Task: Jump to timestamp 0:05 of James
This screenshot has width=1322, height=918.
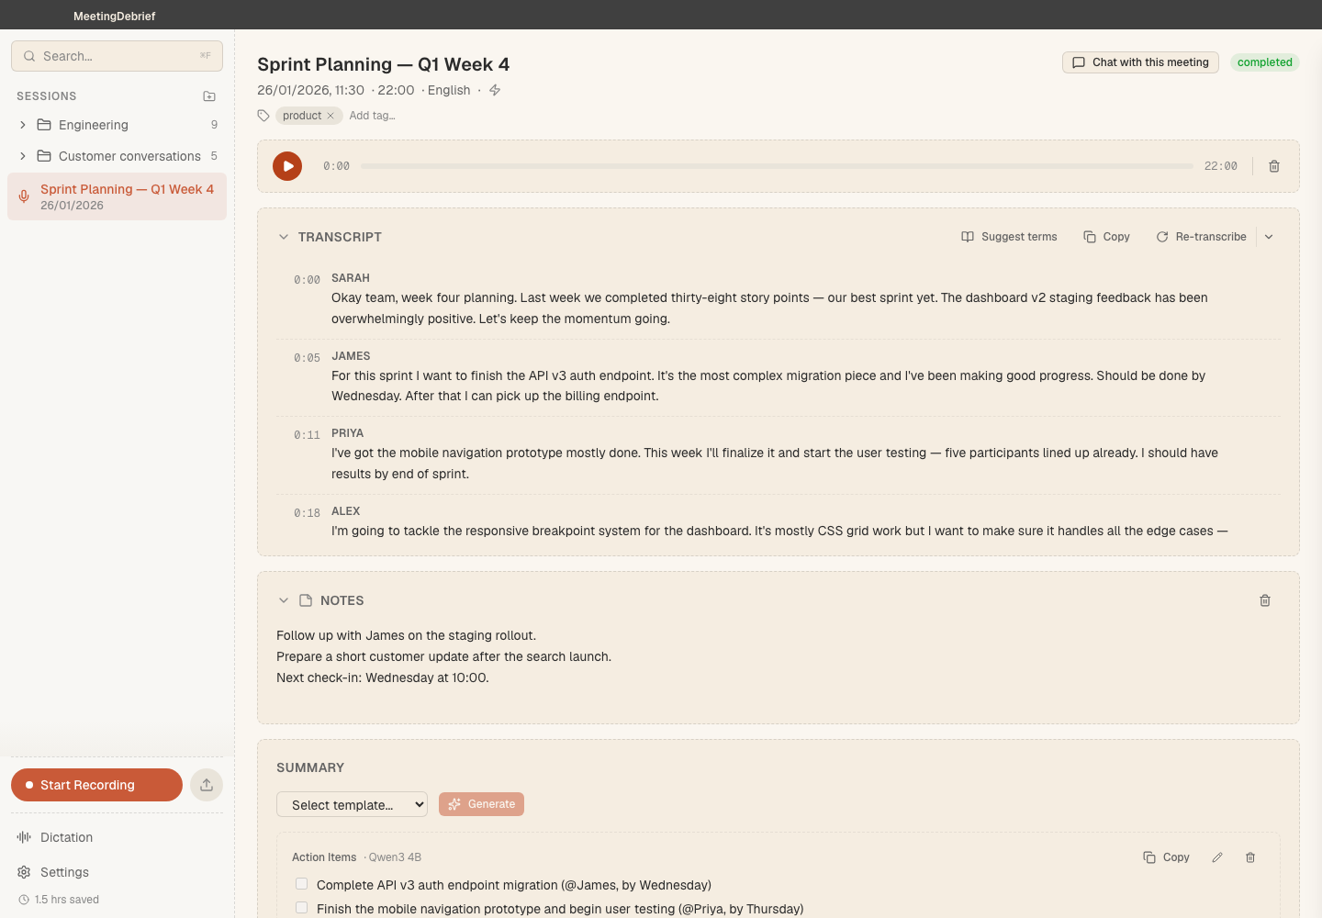Action: [x=307, y=358]
